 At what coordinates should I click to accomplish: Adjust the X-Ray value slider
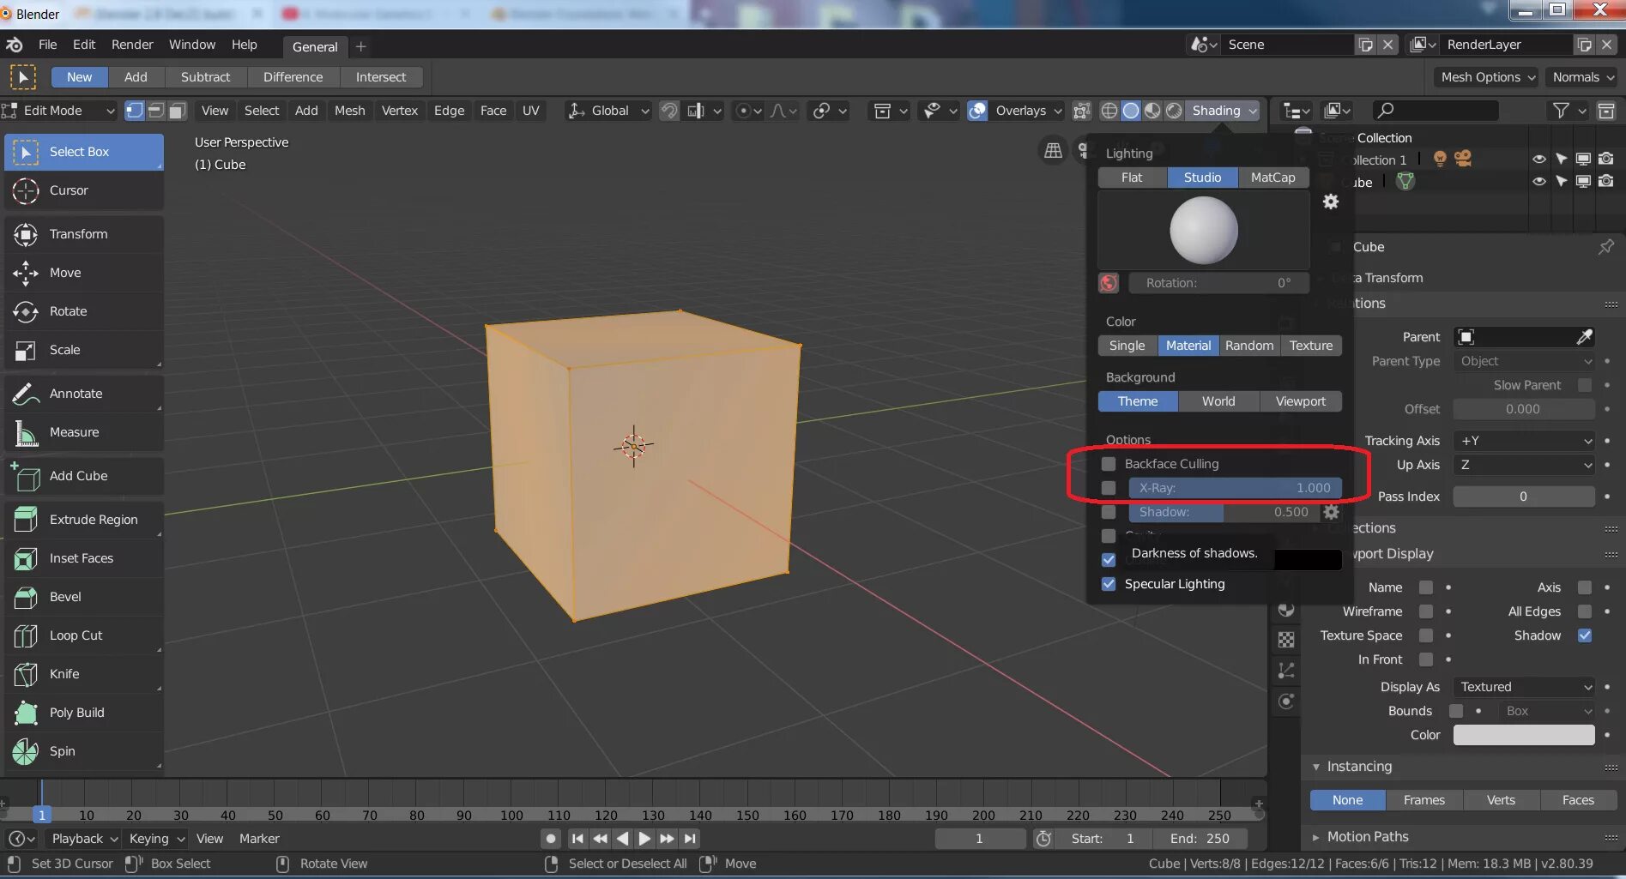point(1235,488)
